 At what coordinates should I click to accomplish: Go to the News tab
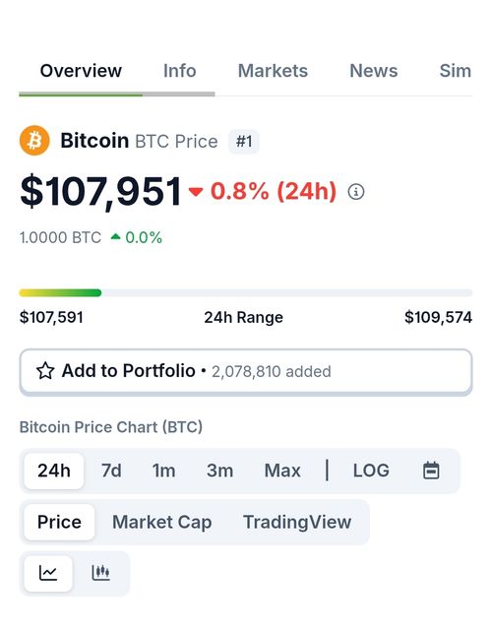(374, 71)
